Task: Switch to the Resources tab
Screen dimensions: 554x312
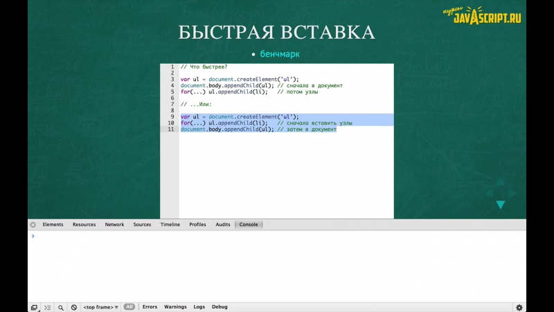Action: [x=84, y=224]
